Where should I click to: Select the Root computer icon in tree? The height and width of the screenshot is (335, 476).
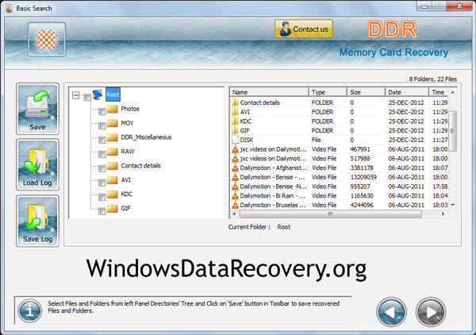click(98, 94)
